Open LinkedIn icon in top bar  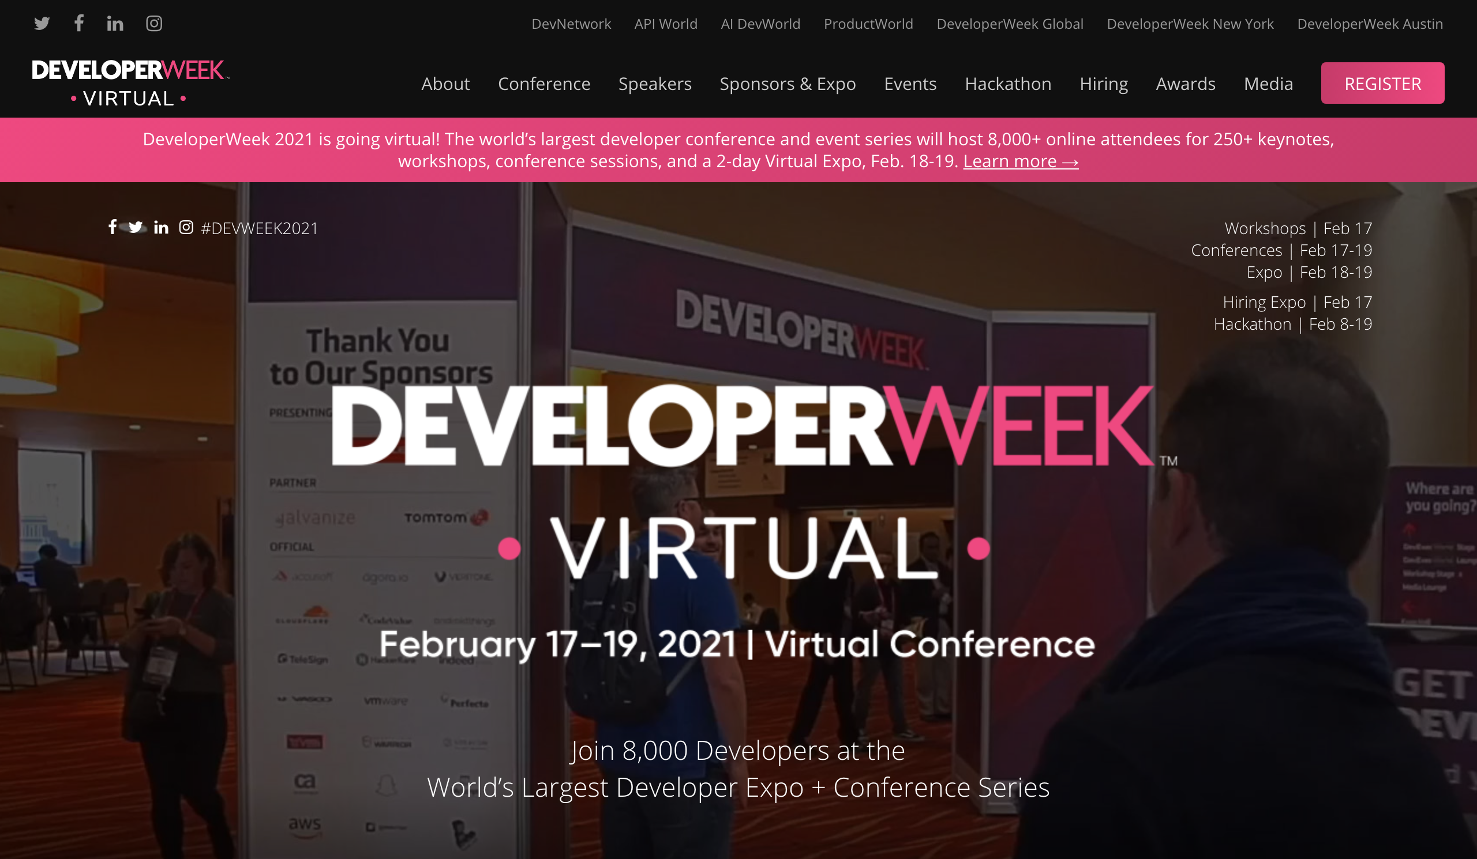click(x=115, y=24)
